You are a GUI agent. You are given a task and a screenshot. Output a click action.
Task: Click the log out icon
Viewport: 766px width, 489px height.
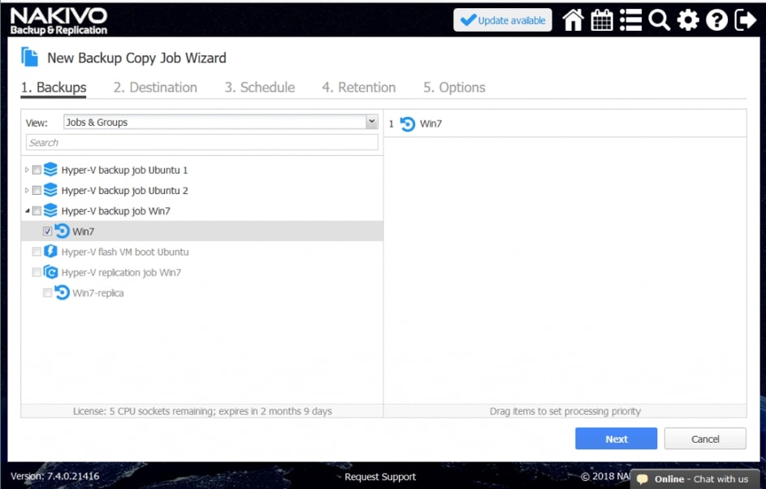[745, 20]
